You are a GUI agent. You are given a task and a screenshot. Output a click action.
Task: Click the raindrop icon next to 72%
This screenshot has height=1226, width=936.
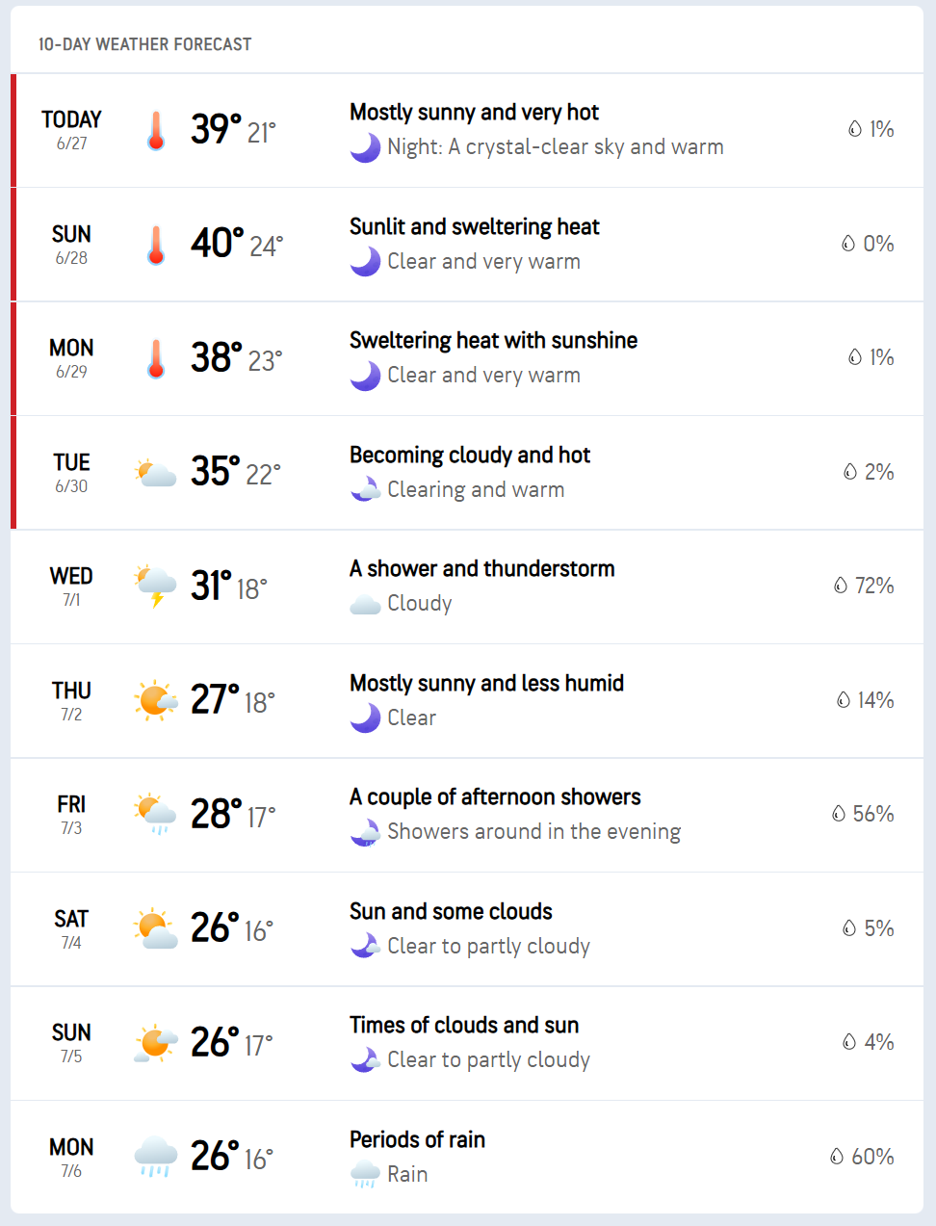coord(841,586)
